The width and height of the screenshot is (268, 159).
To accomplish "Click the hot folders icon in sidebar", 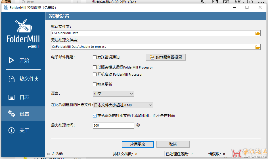I will pyautogui.click(x=11, y=79).
